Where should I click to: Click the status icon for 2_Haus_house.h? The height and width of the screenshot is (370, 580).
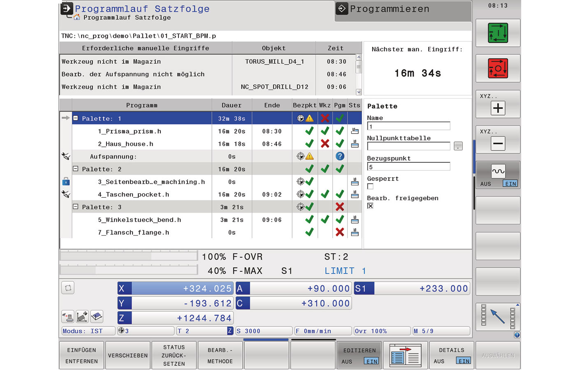(355, 144)
